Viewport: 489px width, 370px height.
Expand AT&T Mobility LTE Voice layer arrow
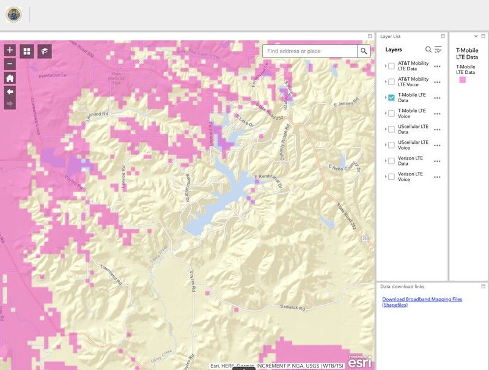(x=386, y=82)
